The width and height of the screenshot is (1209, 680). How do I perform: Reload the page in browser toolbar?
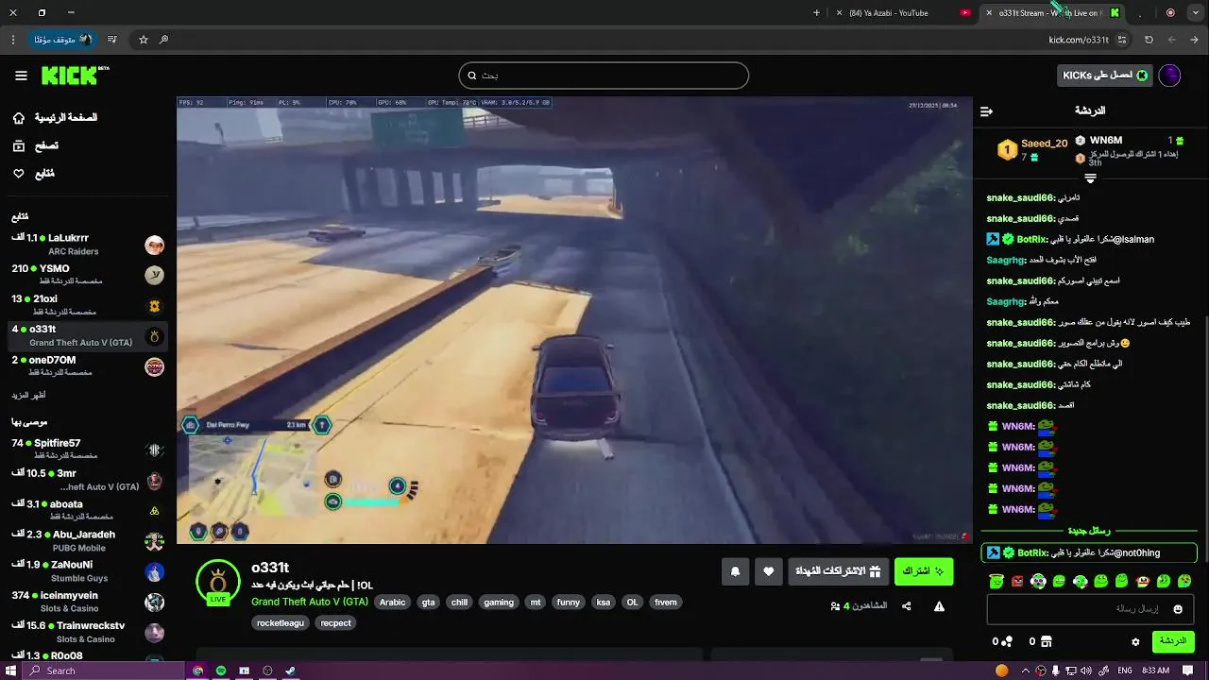click(x=1149, y=40)
